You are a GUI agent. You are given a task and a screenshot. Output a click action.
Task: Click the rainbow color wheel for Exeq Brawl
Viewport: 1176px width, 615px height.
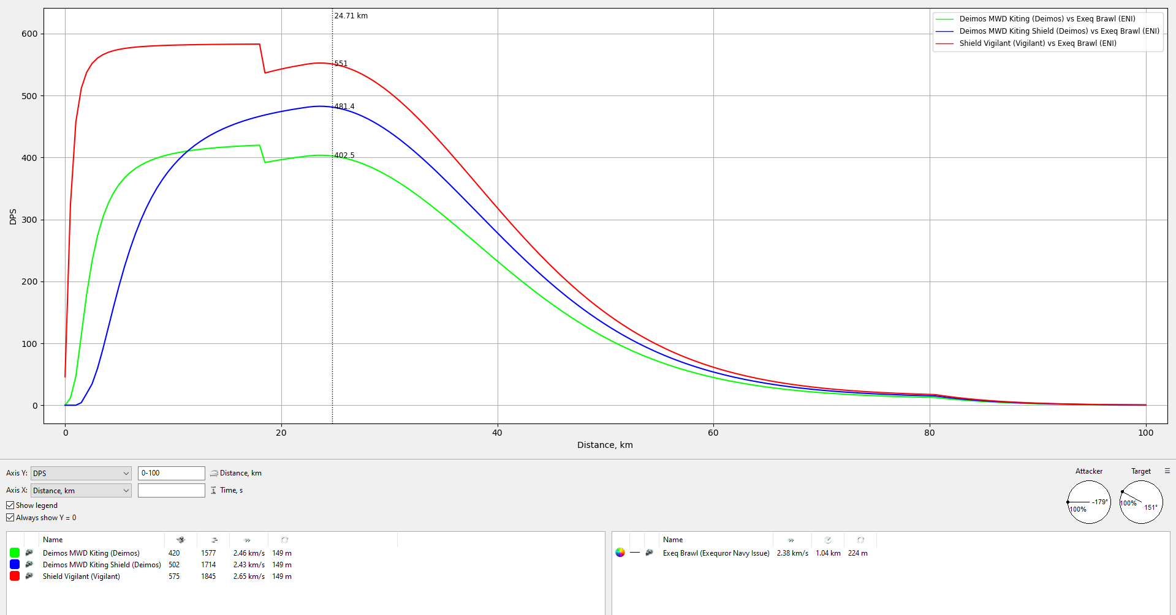[x=620, y=553]
